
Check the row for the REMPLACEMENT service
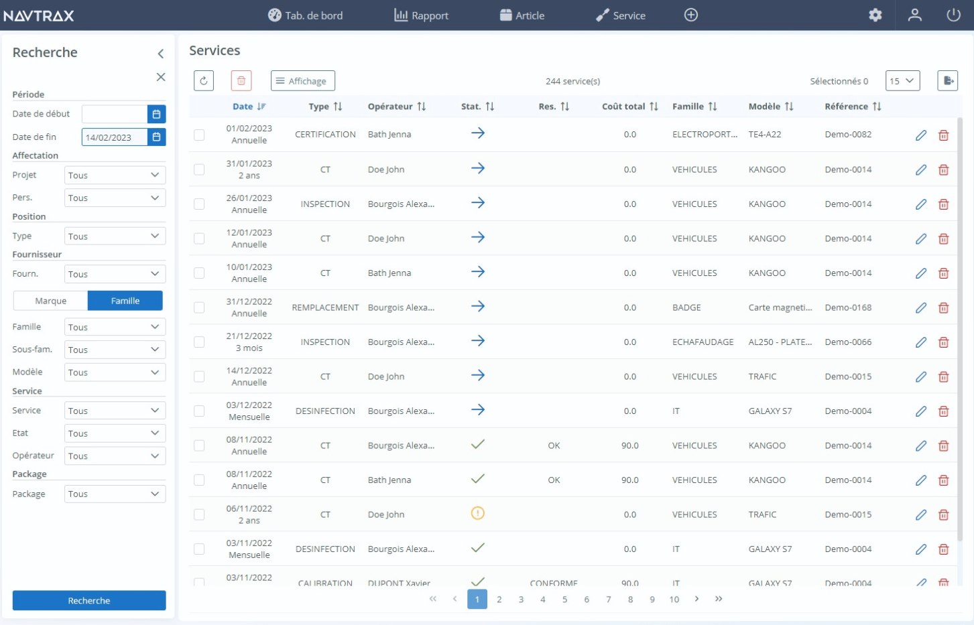point(198,307)
